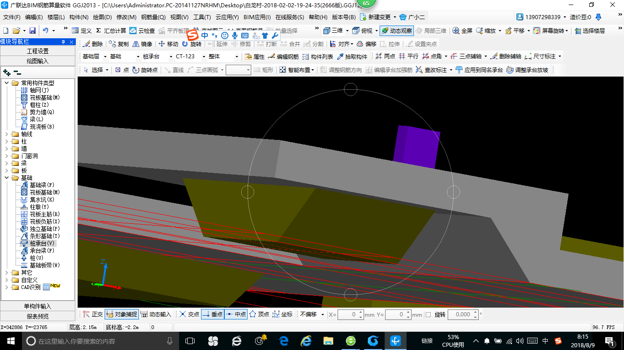This screenshot has width=624, height=350.
Task: Expand the 轴线 tree folder
Action: tap(7, 134)
